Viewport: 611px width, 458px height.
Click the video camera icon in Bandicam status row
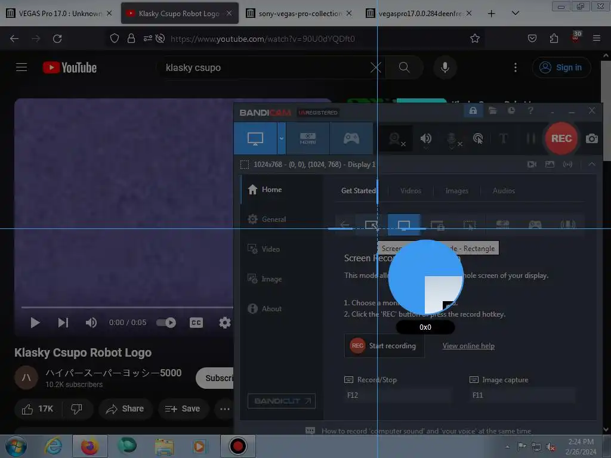(532, 165)
